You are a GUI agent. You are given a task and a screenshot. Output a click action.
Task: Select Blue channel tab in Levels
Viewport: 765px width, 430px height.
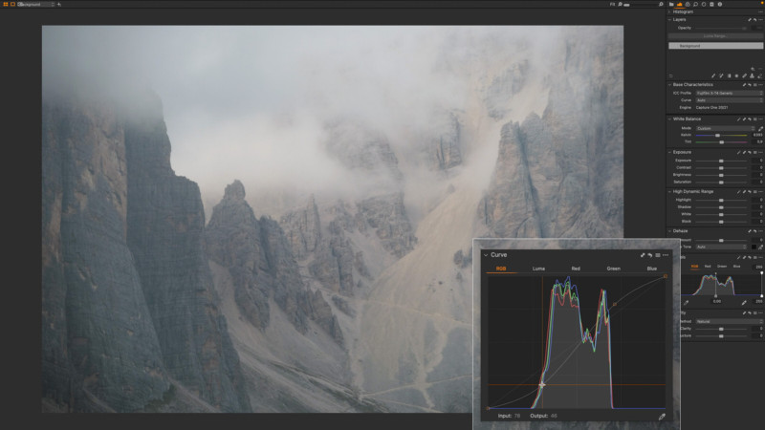click(x=736, y=267)
